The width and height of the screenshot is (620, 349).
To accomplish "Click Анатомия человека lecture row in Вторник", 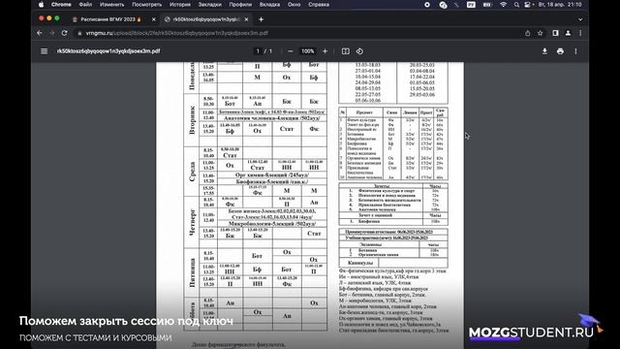I will pyautogui.click(x=272, y=118).
